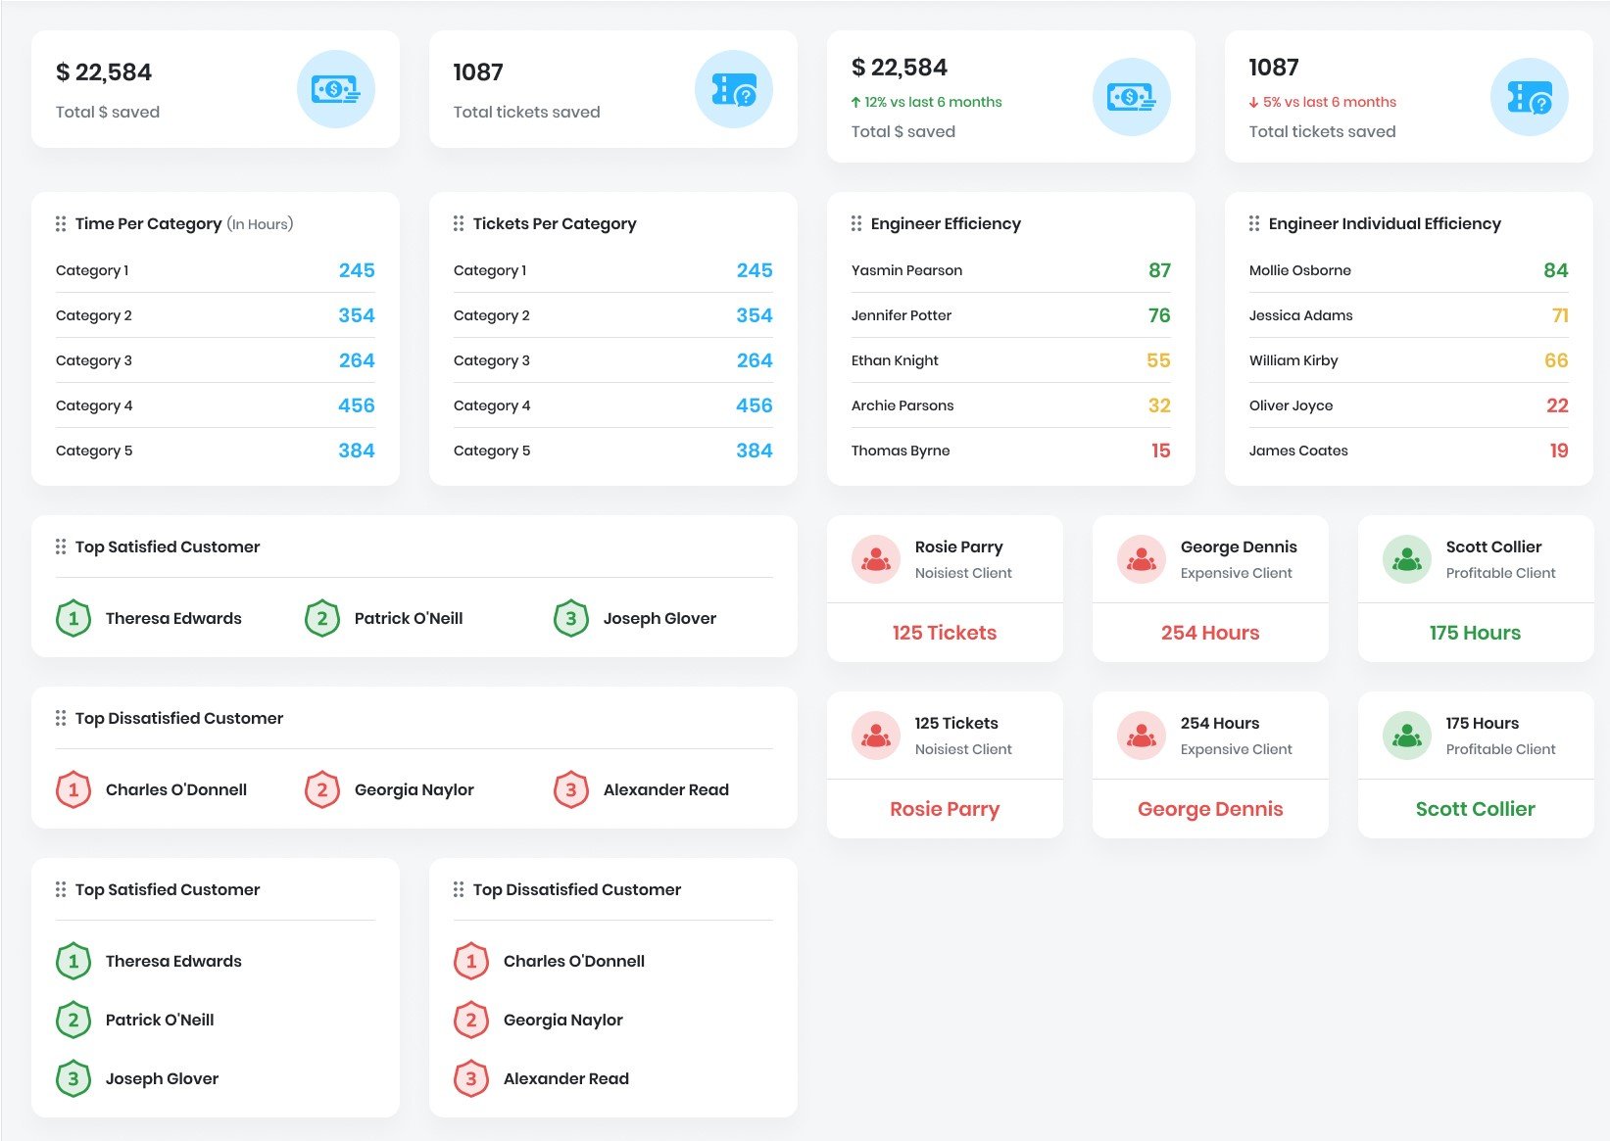The image size is (1610, 1141).
Task: Click people icon beside 125 Tickets heading
Action: [x=876, y=736]
